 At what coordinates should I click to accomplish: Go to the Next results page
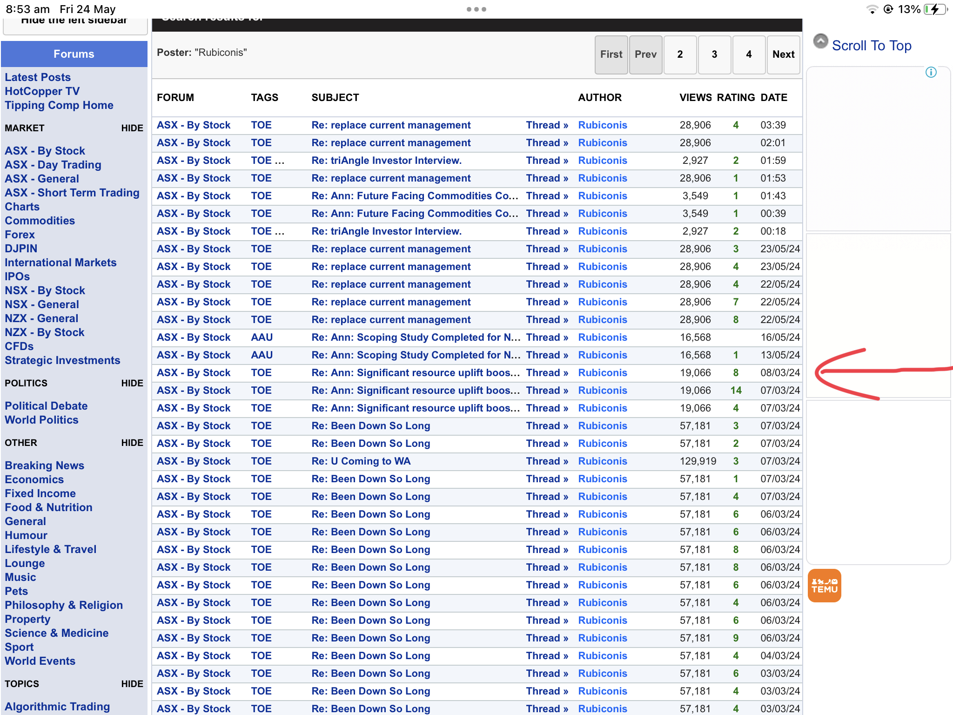784,54
